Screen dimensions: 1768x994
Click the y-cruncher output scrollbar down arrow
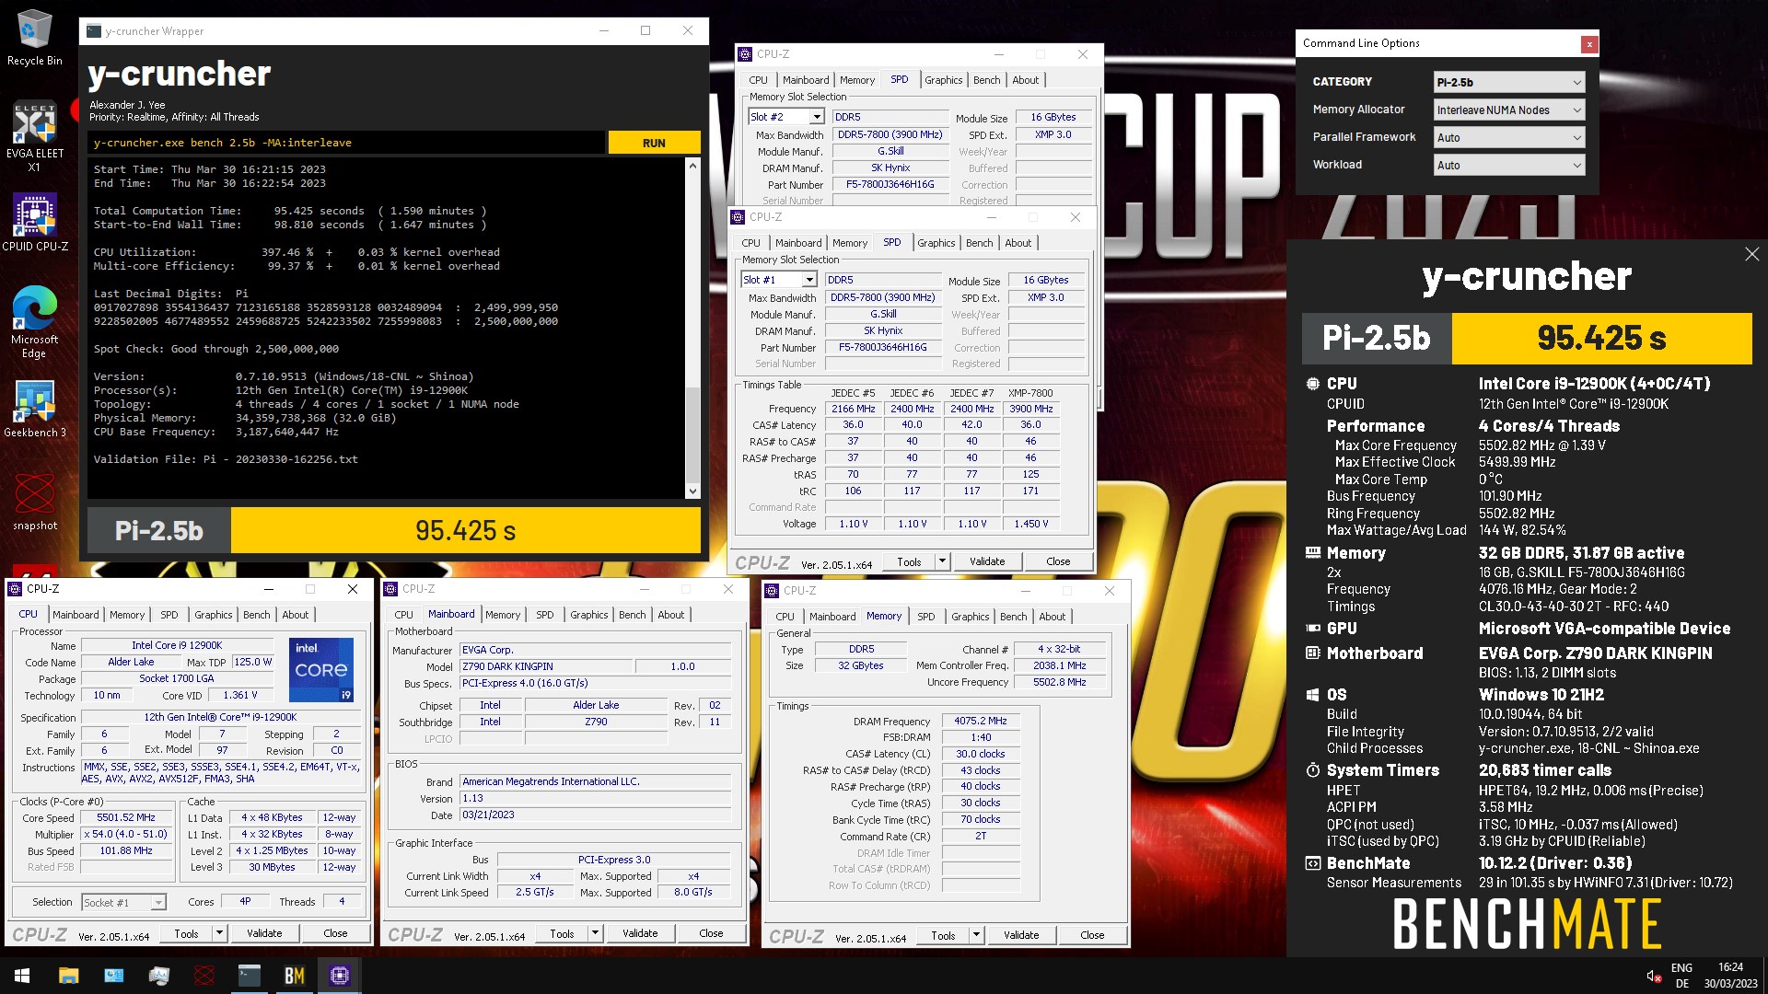[693, 491]
